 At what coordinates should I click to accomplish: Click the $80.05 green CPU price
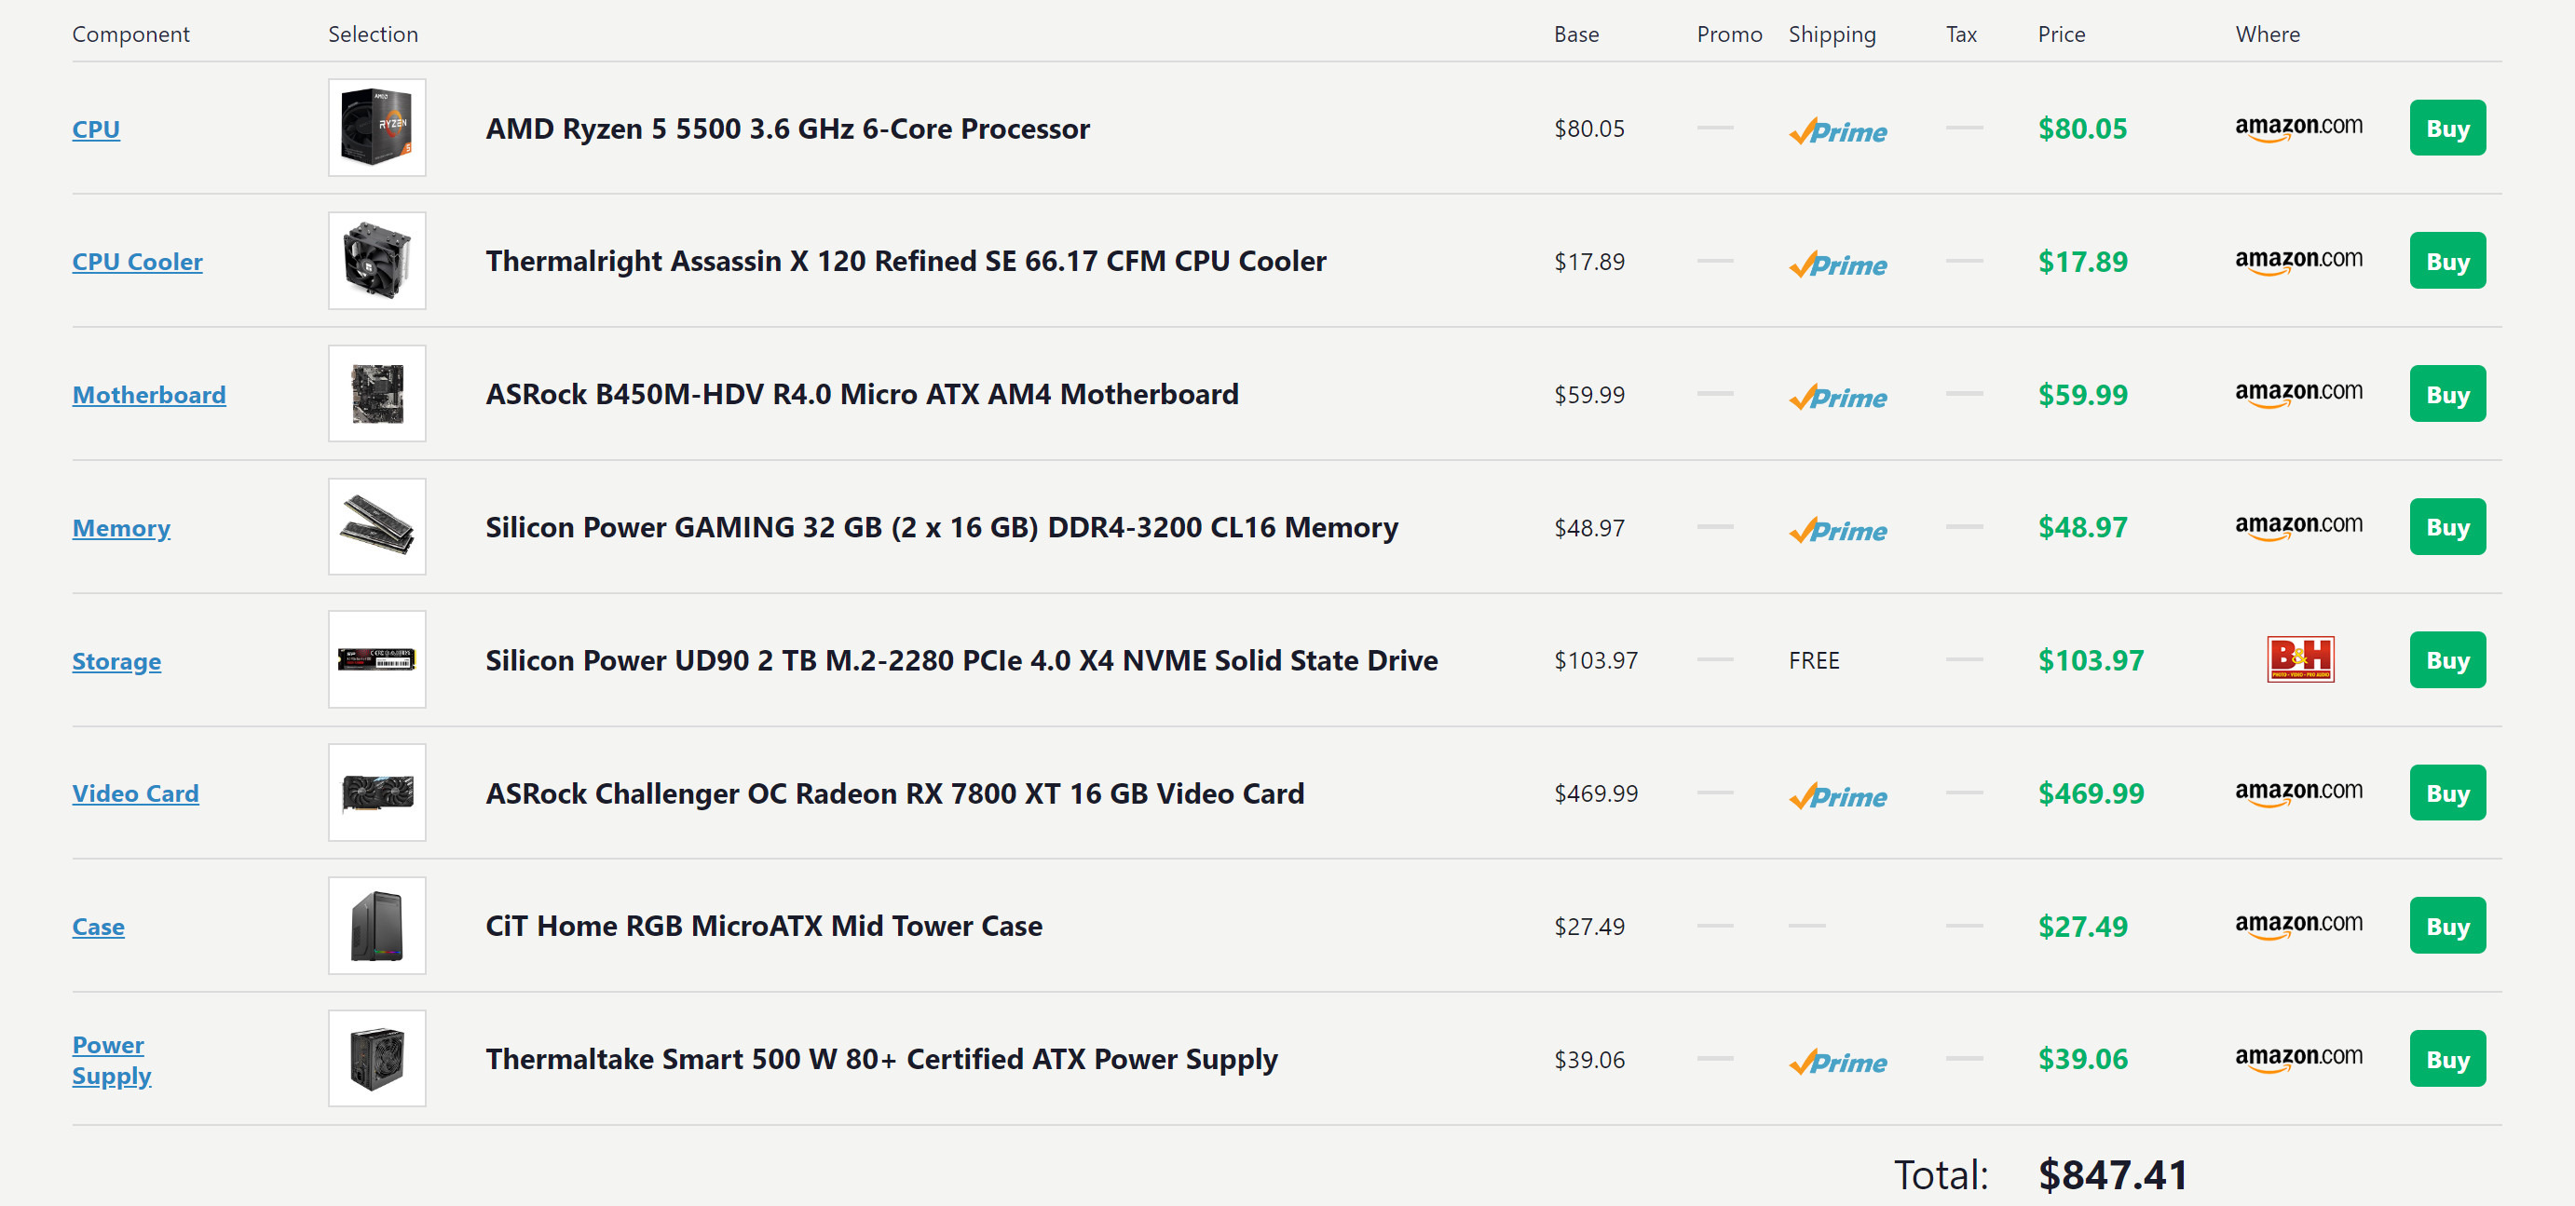[x=2082, y=129]
